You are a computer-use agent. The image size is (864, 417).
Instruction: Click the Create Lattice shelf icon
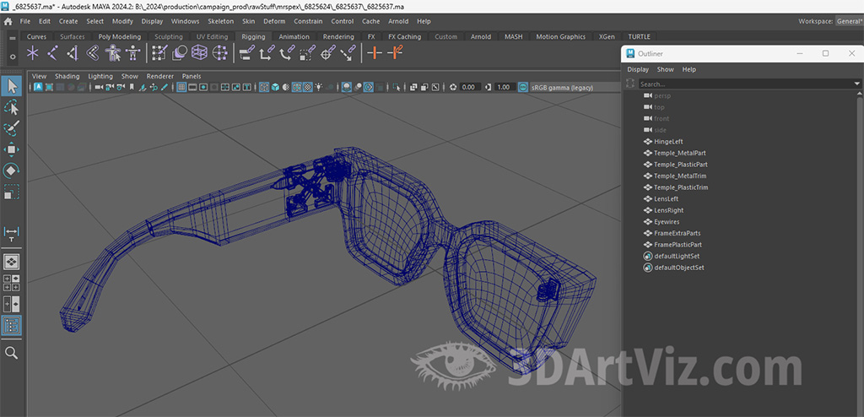point(199,53)
